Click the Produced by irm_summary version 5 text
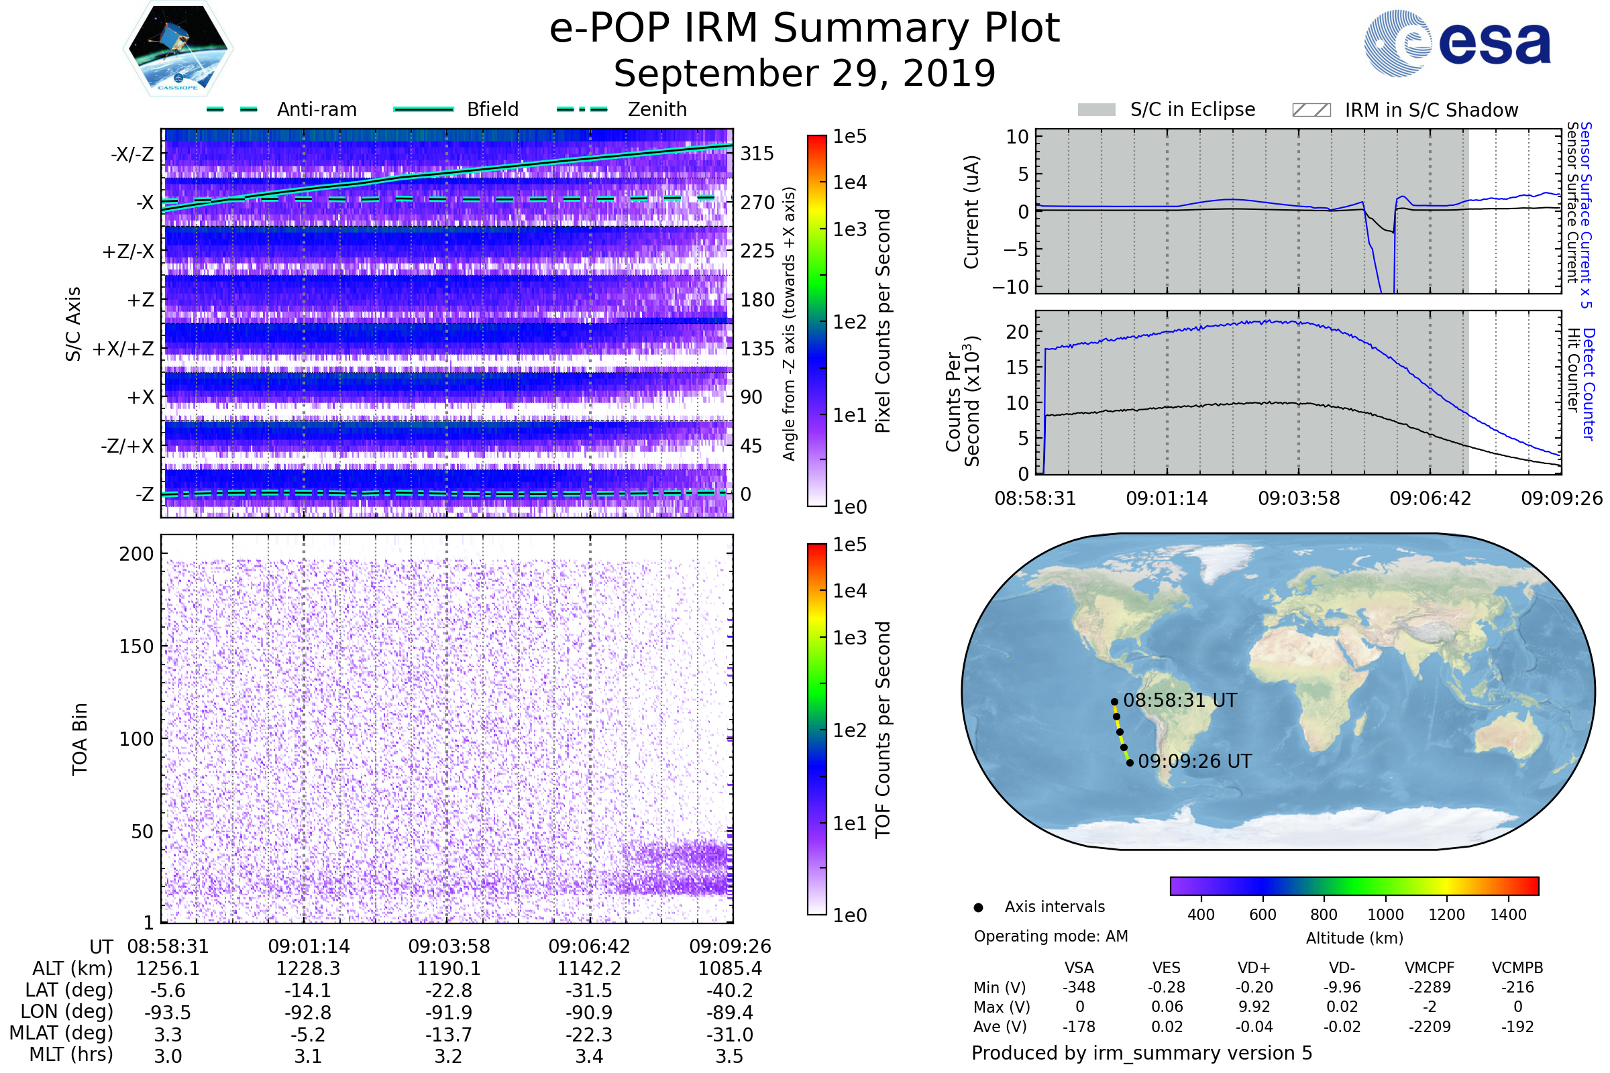 coord(1142,1052)
